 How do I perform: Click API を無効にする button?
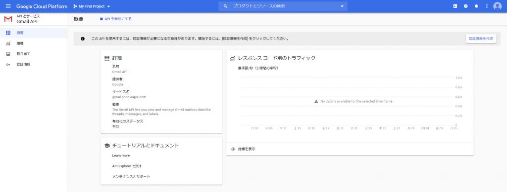tap(115, 19)
